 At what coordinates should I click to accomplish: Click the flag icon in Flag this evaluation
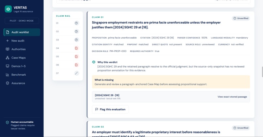click(x=97, y=109)
